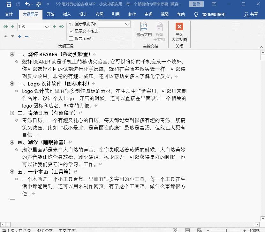Collapse the selected outline item
The height and width of the screenshot is (232, 265).
[x=26, y=36]
